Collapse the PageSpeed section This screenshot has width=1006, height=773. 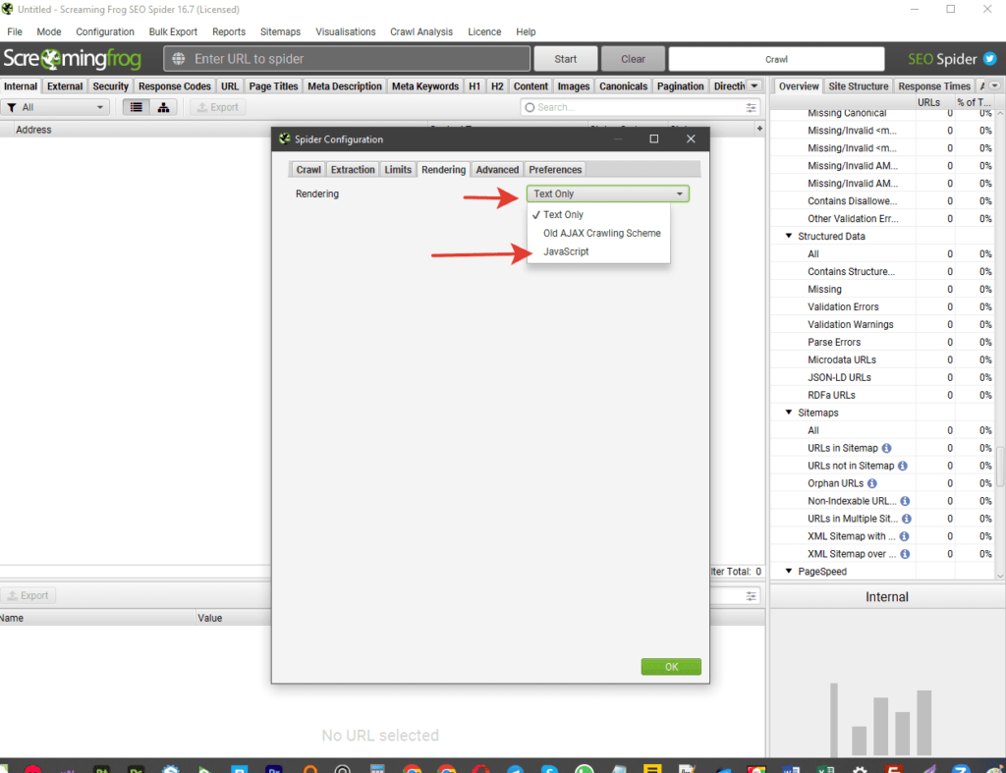click(789, 571)
